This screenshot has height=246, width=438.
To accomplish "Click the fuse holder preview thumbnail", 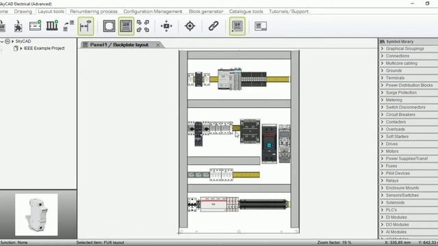I will [x=36, y=215].
